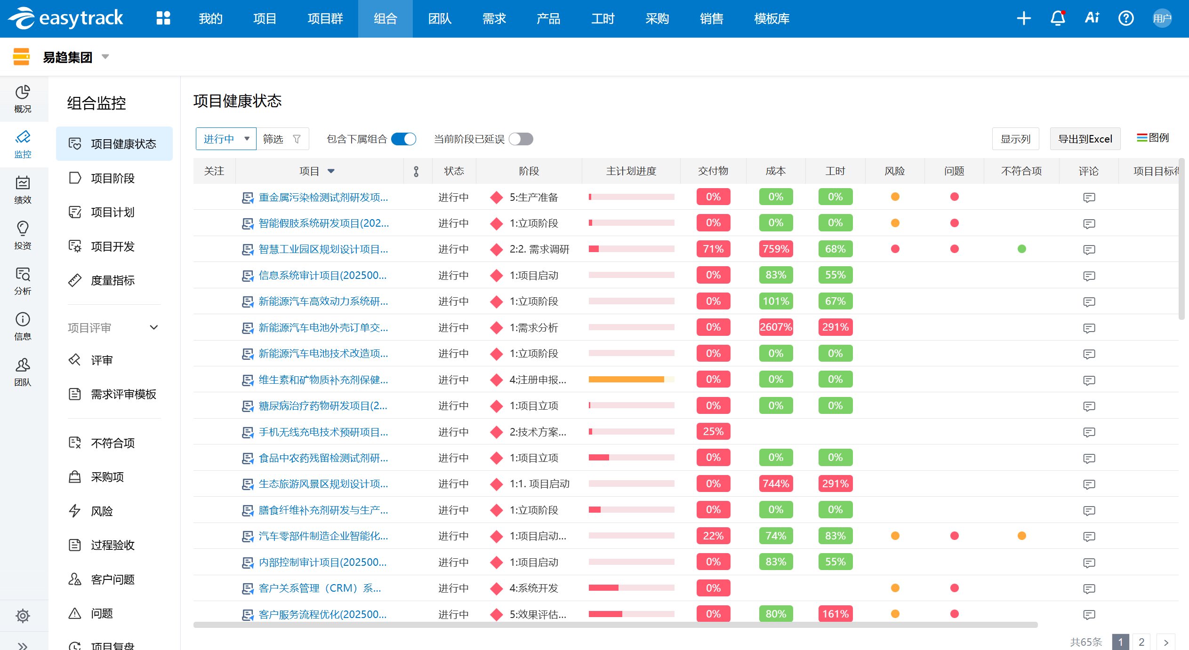Open the app grid launcher icon
This screenshot has height=650, width=1189.
(163, 18)
